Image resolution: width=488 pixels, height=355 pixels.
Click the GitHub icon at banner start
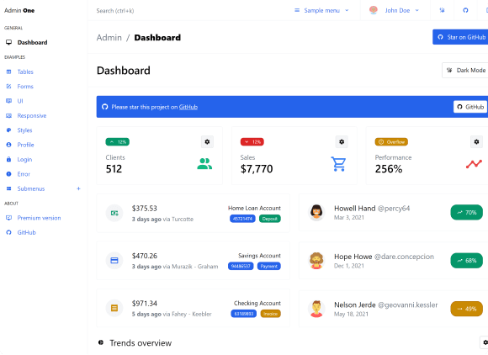tap(105, 107)
